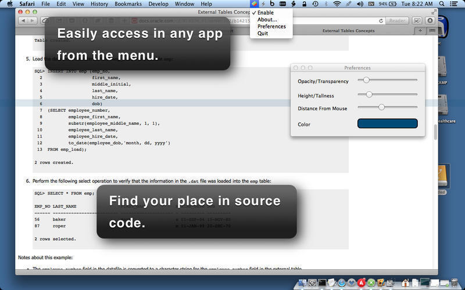465x290 pixels.
Task: Select Preferences from the dropdown menu
Action: click(271, 26)
